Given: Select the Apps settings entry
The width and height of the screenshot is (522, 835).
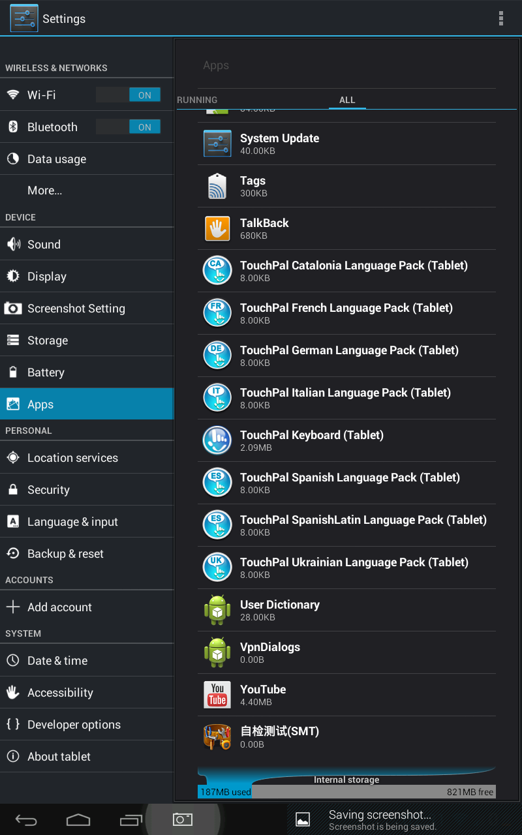Looking at the screenshot, I should [x=87, y=404].
